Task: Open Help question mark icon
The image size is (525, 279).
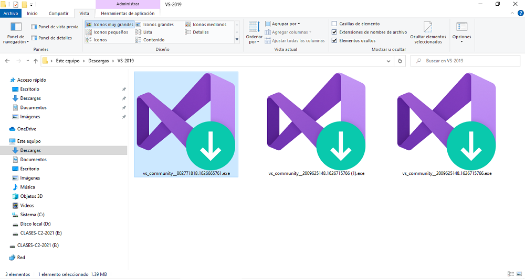Action: pyautogui.click(x=521, y=14)
